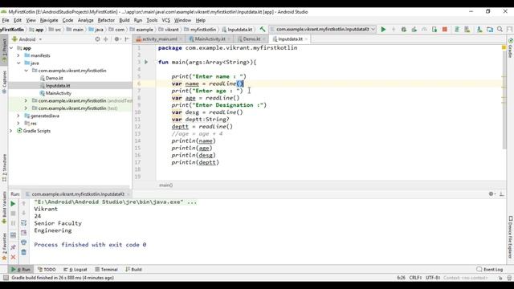Open the Build menu

click(124, 20)
